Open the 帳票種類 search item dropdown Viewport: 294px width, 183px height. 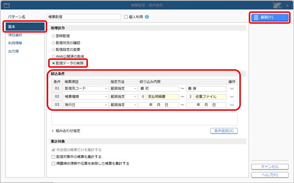[x=86, y=97]
